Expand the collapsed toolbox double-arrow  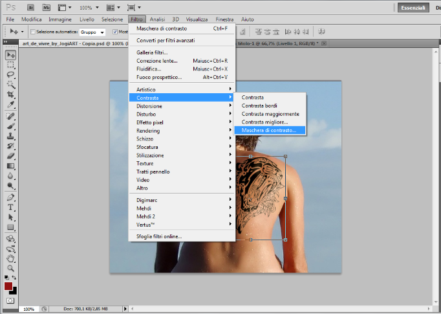point(5,41)
